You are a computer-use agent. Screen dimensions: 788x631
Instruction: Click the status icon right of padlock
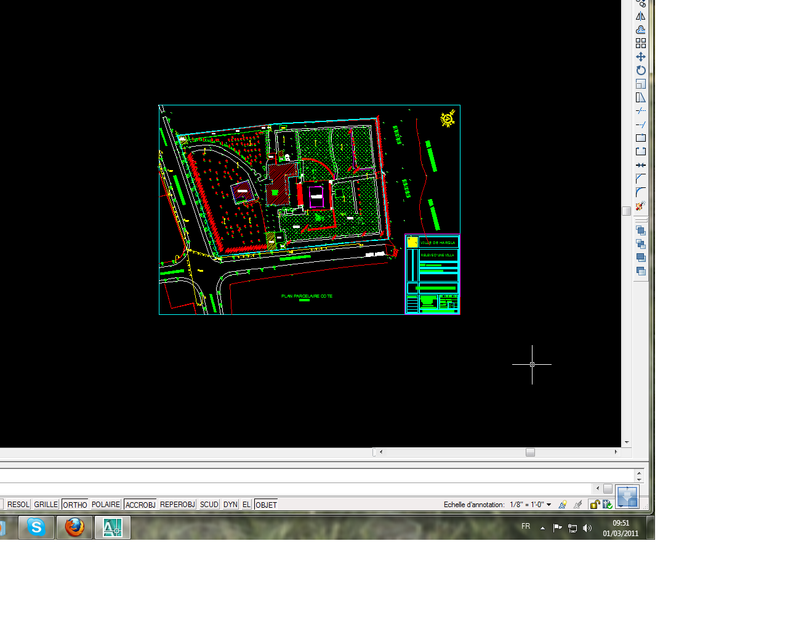point(608,505)
